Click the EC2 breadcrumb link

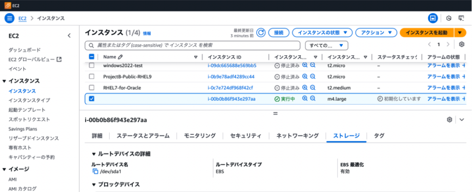tap(22, 18)
